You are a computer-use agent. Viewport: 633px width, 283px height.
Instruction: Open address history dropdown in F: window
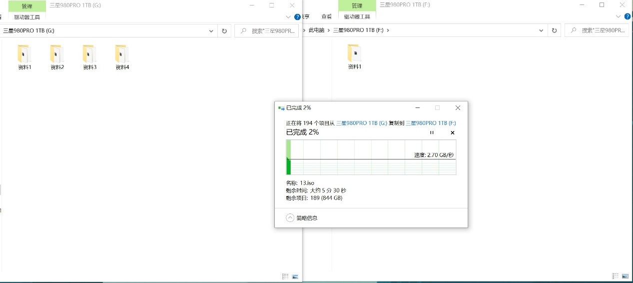[x=542, y=30]
